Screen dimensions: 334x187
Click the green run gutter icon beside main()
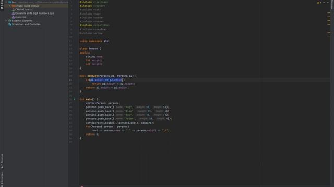(x=74, y=99)
